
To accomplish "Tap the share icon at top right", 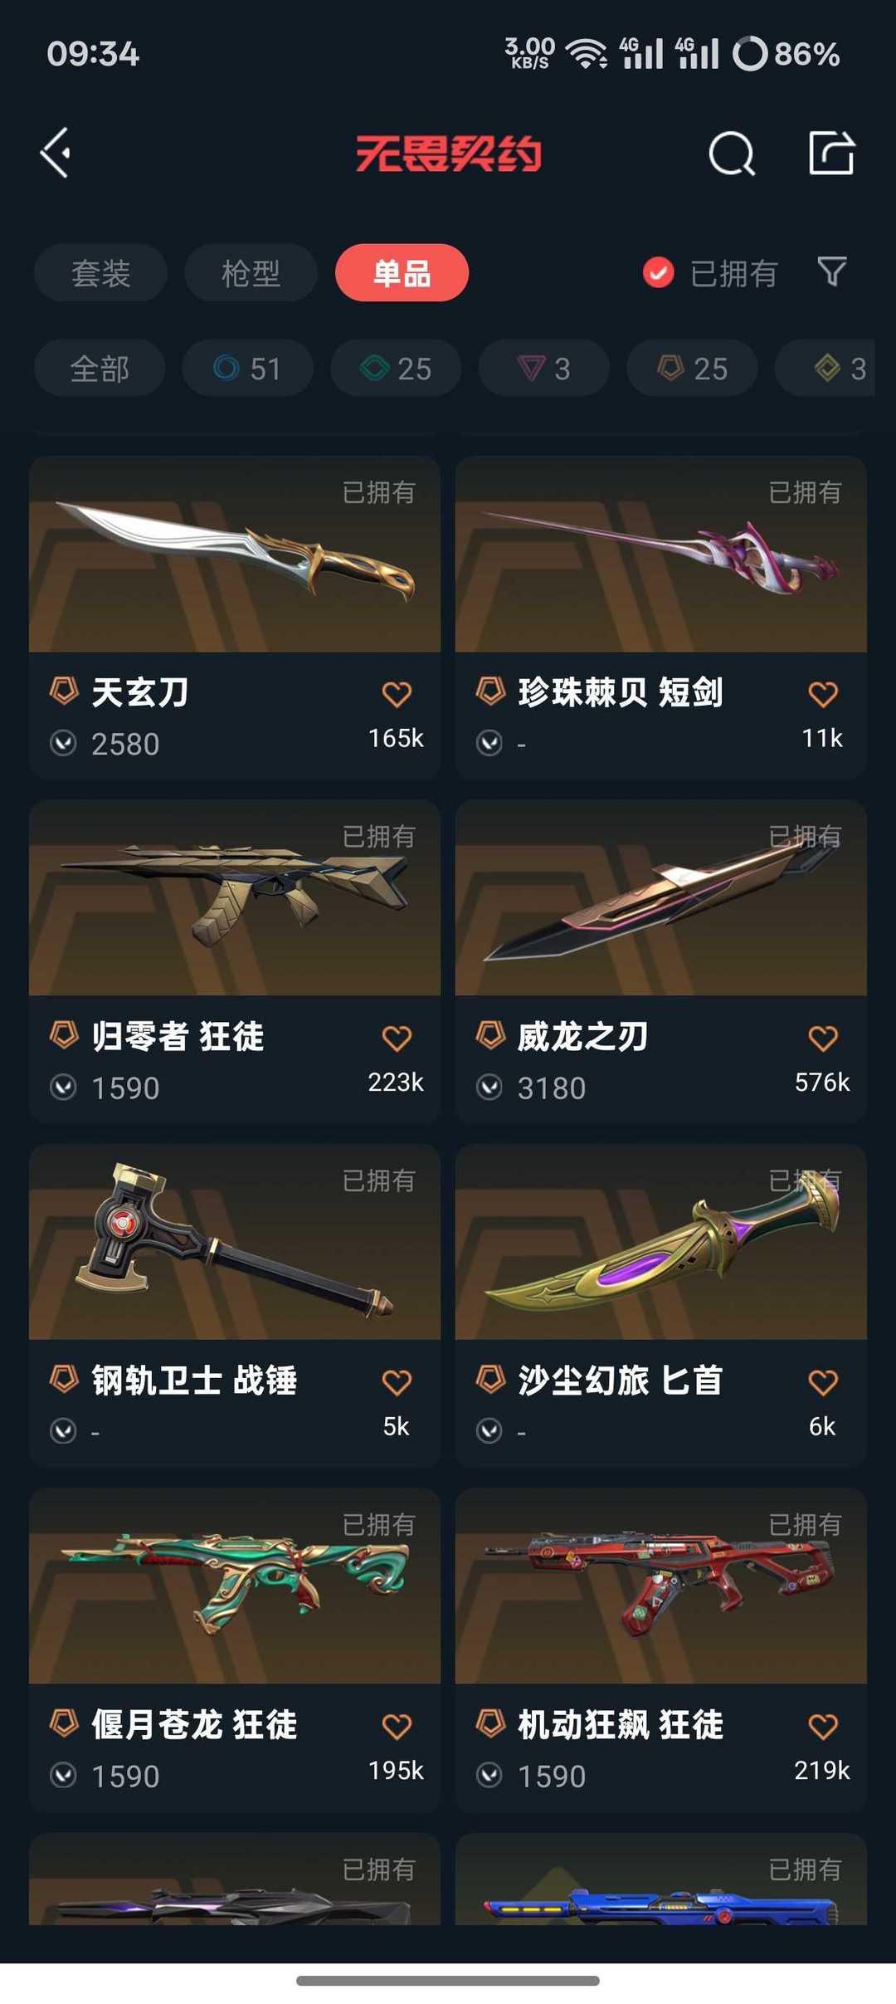I will point(831,153).
